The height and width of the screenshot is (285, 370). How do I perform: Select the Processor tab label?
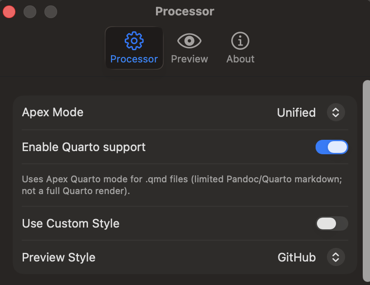(134, 59)
